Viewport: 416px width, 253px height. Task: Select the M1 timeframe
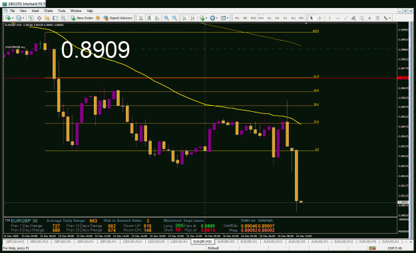click(237, 18)
